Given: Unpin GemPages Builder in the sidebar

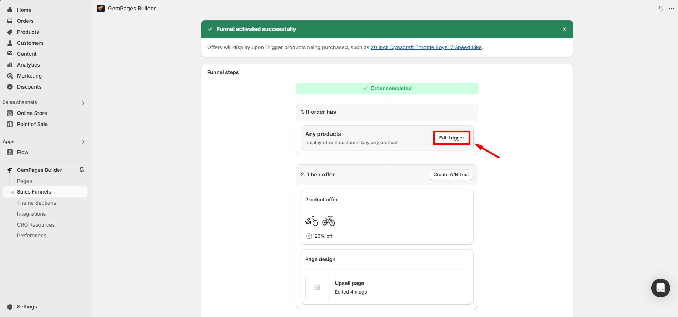Looking at the screenshot, I should (82, 170).
